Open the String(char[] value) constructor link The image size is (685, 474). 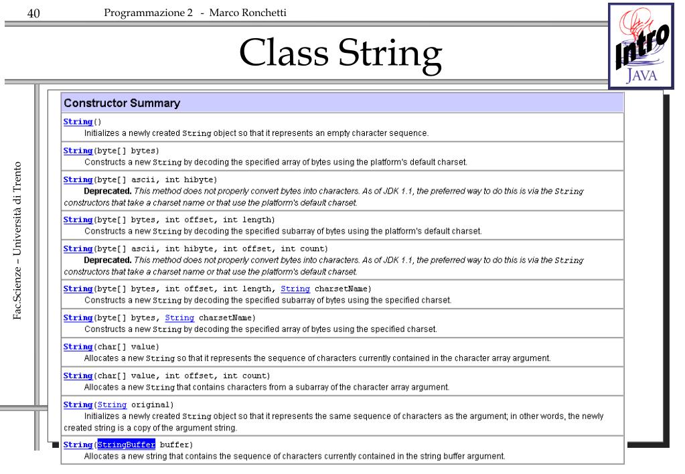click(x=78, y=347)
